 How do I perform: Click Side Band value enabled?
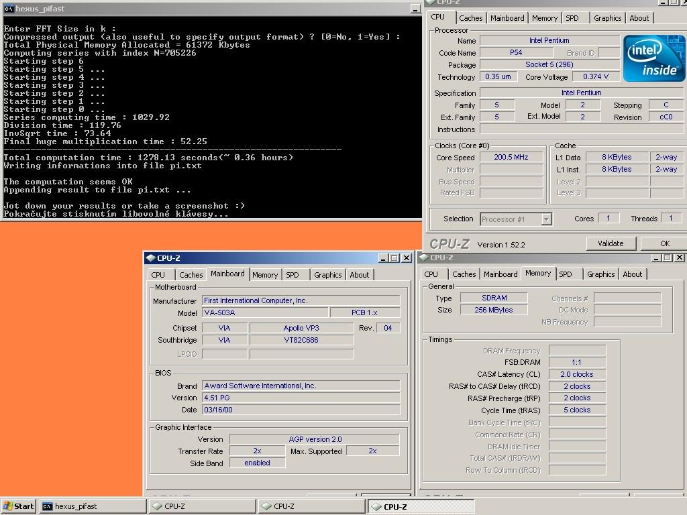click(x=257, y=463)
